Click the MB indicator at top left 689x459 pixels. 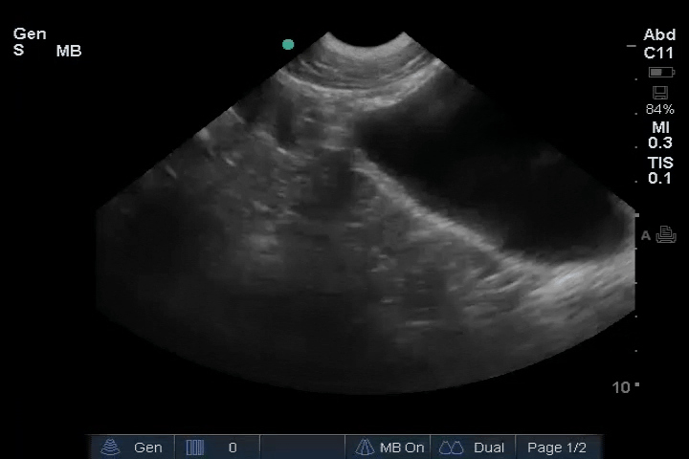(69, 51)
